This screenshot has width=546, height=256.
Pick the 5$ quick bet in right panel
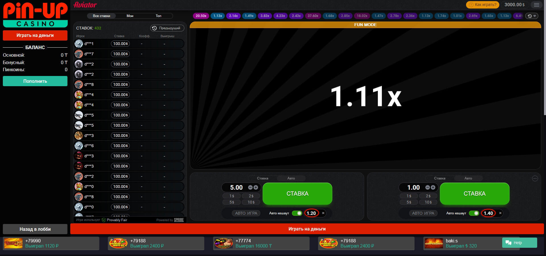click(x=409, y=202)
